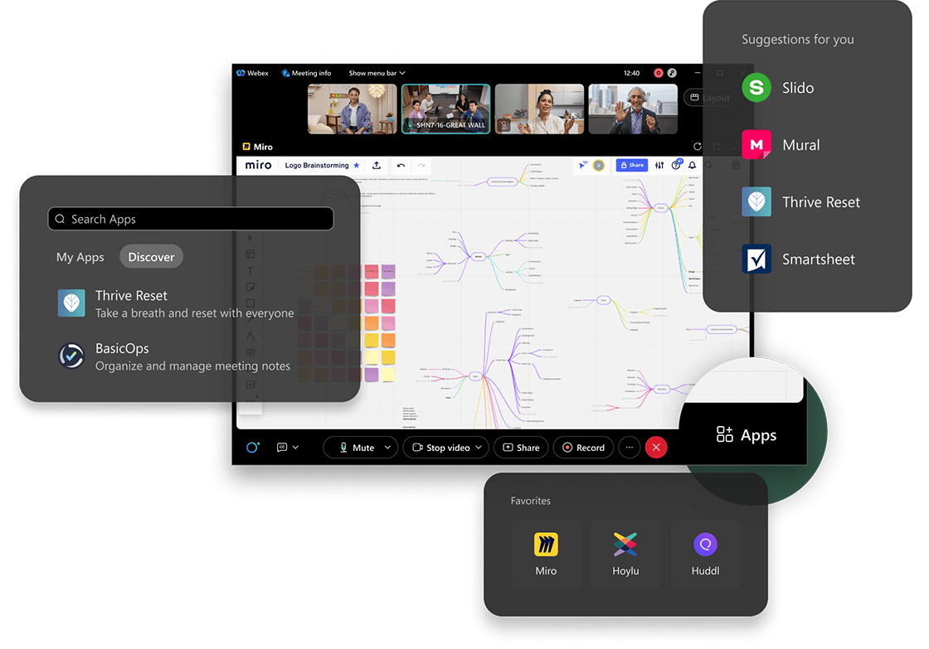
Task: Open the Huddl favorite app
Action: [705, 555]
